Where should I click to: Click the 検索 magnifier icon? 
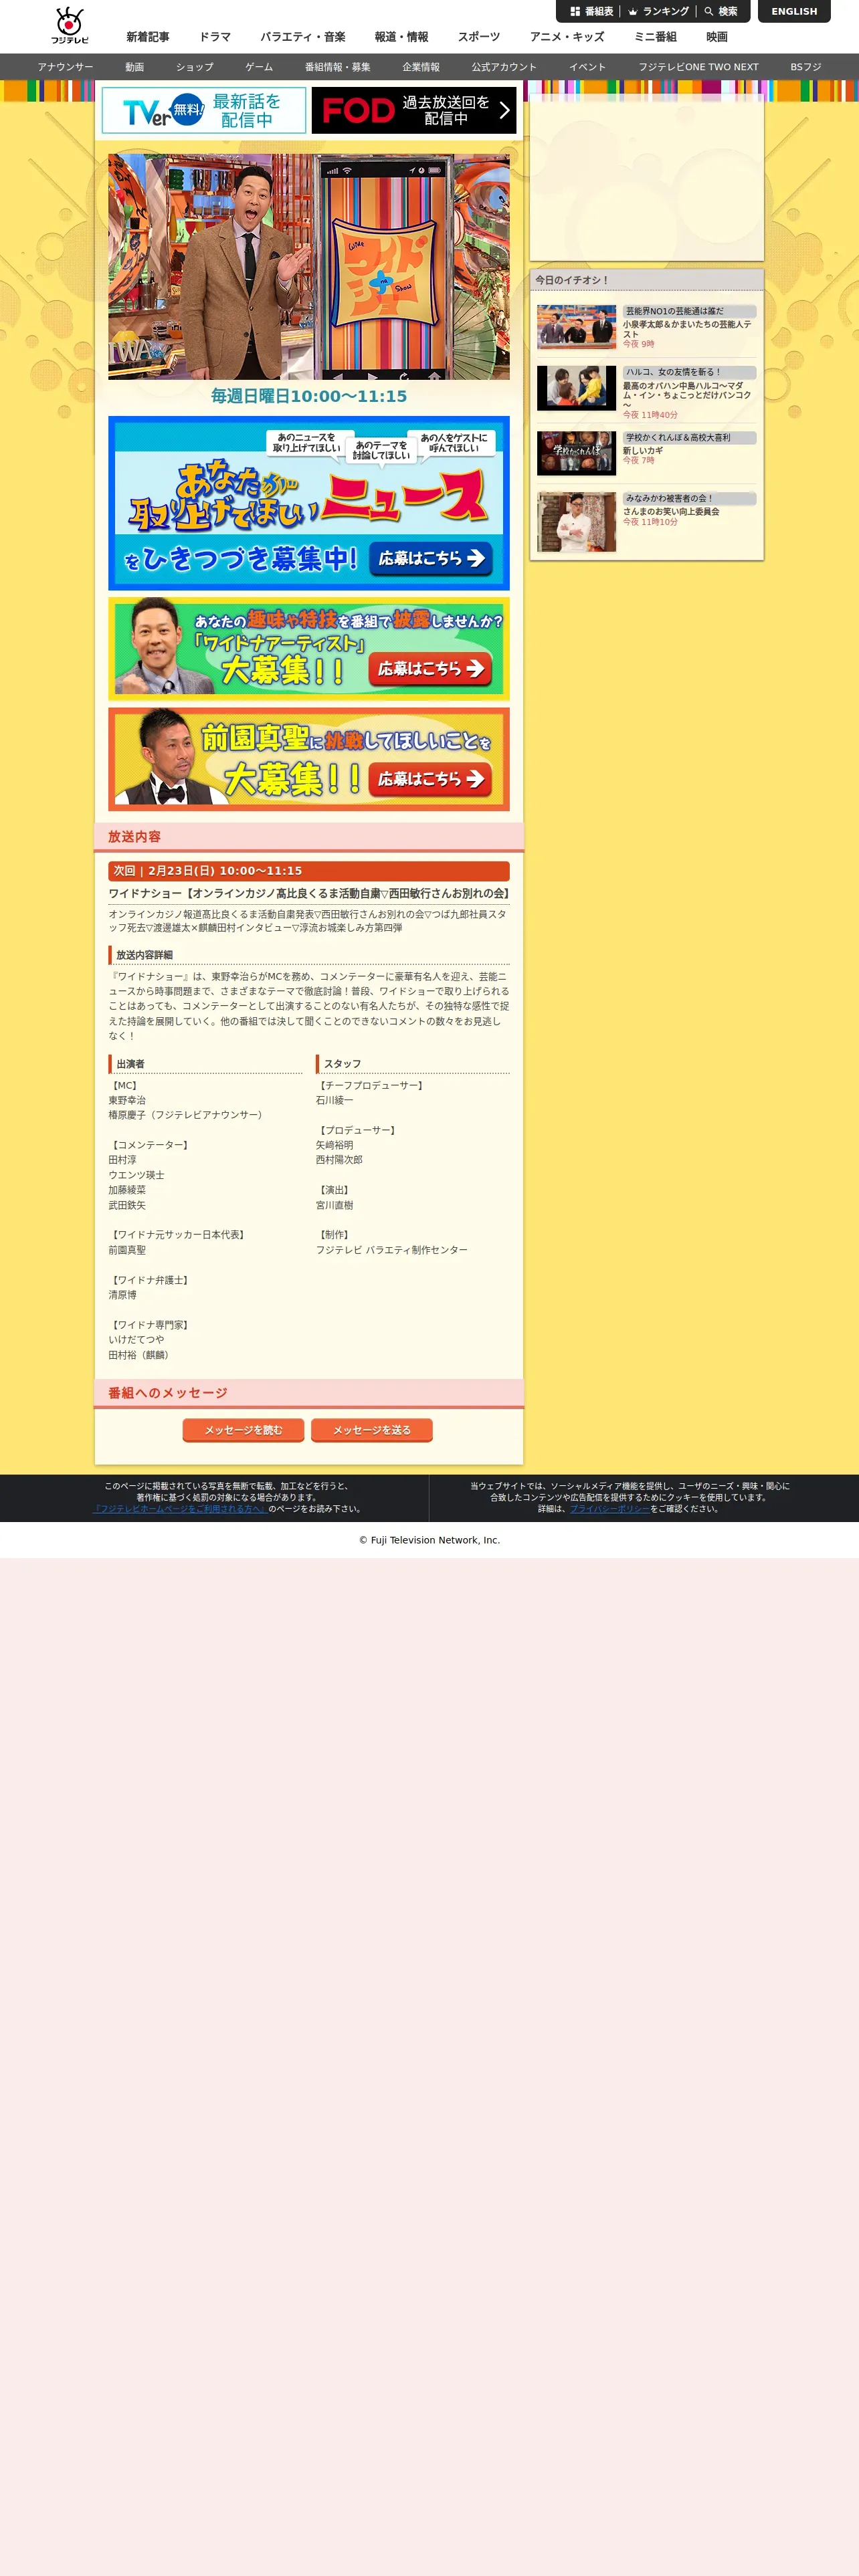[x=708, y=12]
